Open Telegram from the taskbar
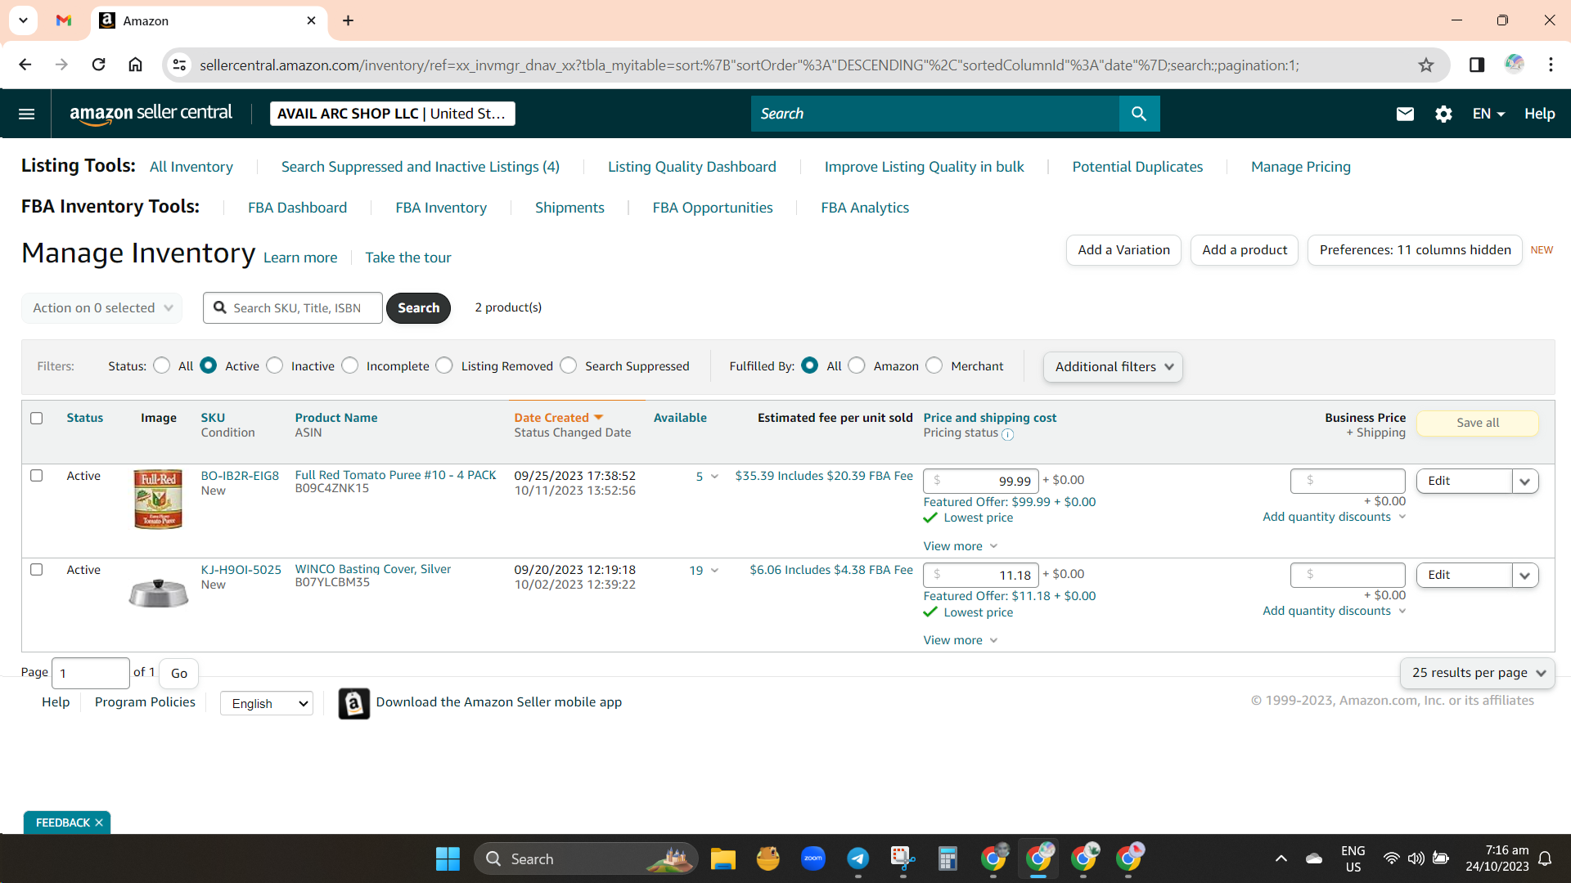Viewport: 1571px width, 883px height. click(x=858, y=858)
